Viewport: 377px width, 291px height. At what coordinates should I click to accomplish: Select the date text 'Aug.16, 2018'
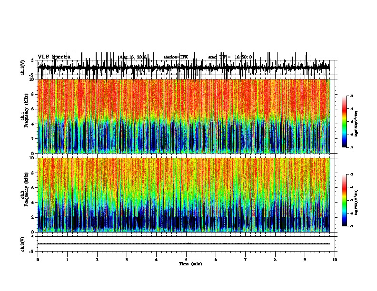(x=133, y=57)
